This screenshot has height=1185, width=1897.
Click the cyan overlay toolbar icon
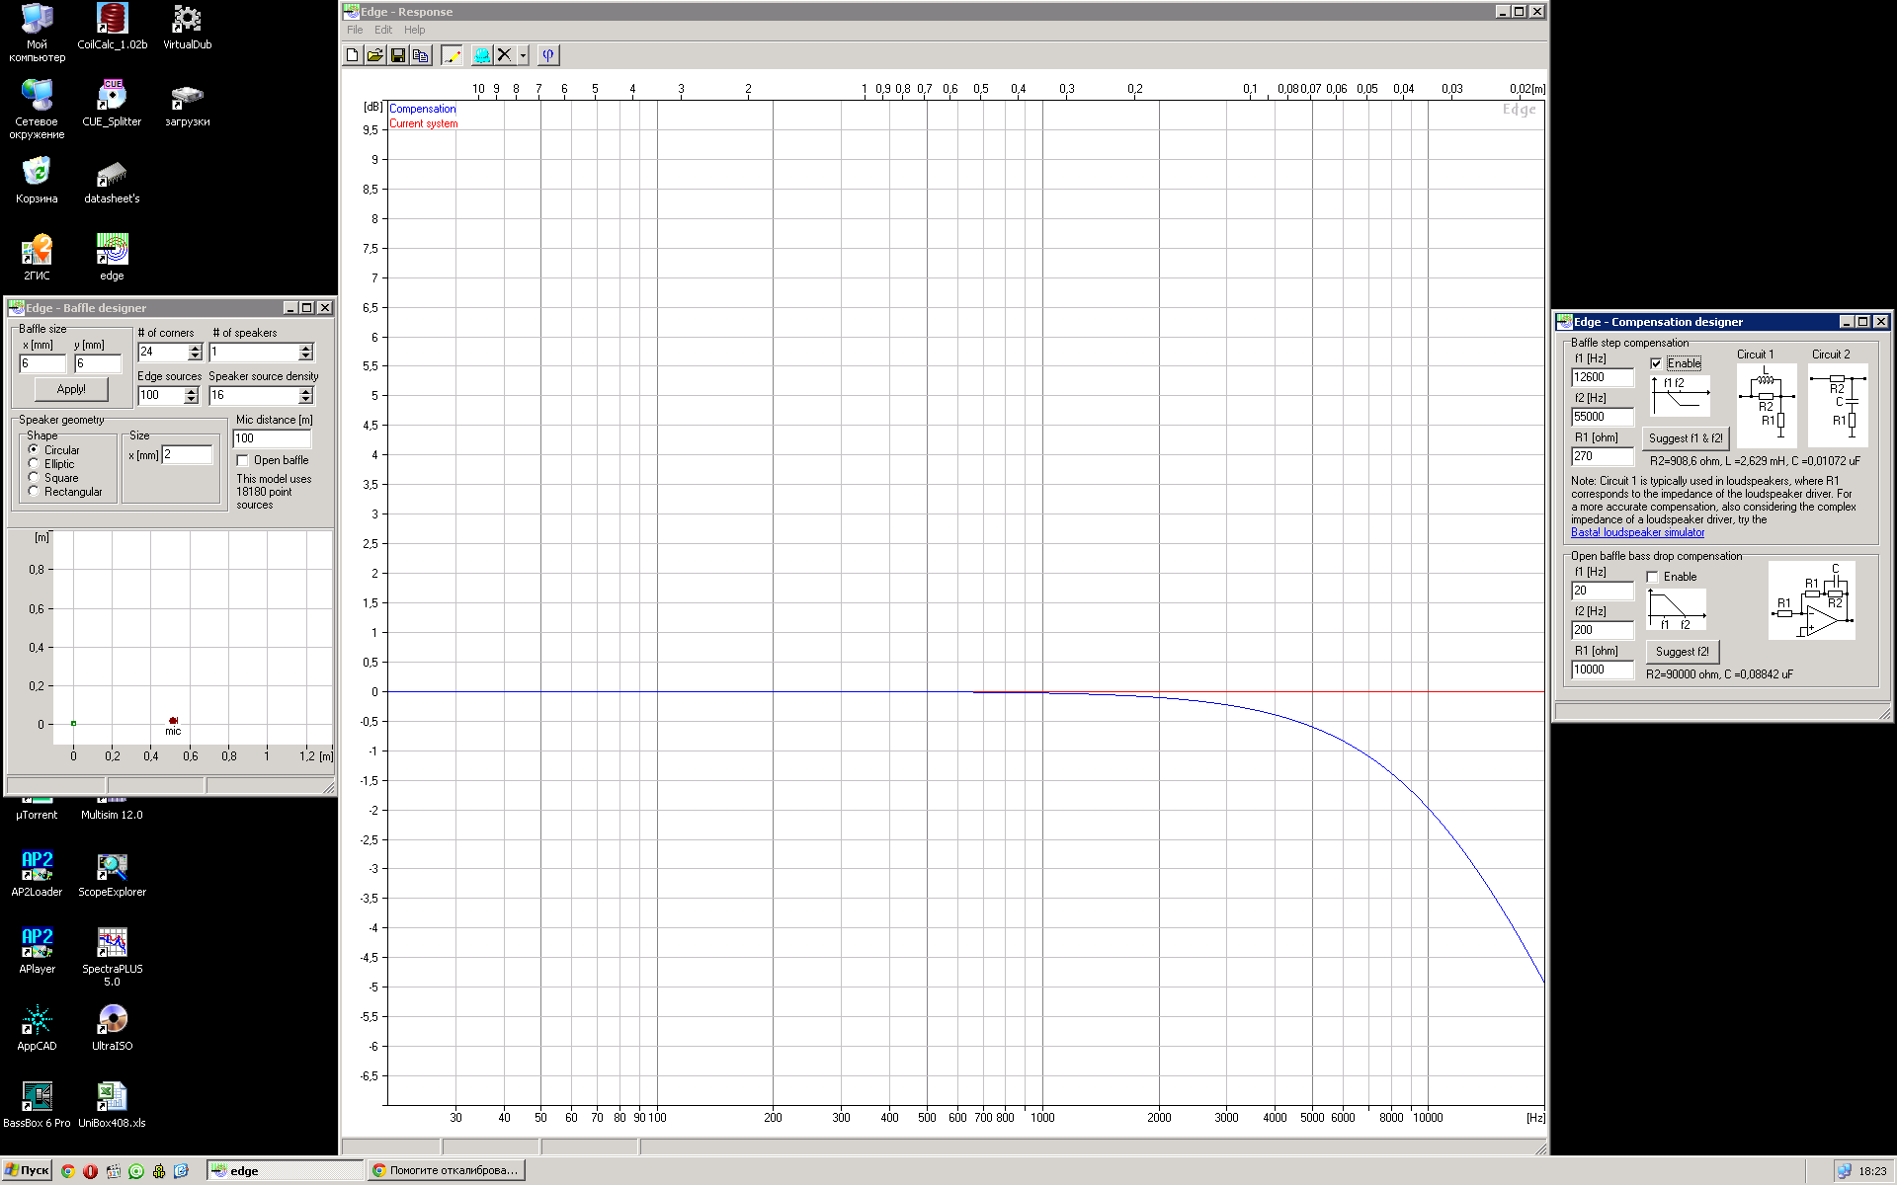click(481, 55)
